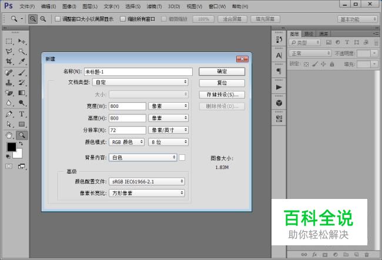This screenshot has height=260, width=382.
Task: Select the Path Selection tool
Action: point(9,124)
